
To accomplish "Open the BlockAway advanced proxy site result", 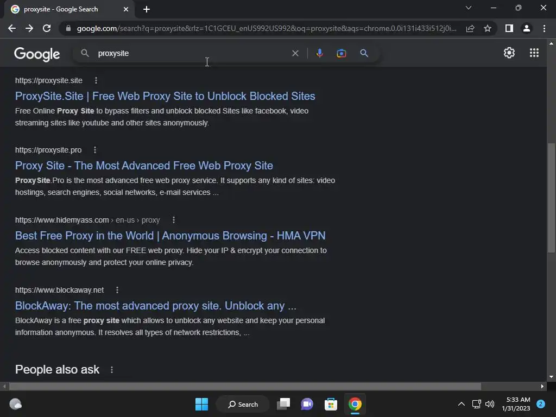I will [x=156, y=306].
